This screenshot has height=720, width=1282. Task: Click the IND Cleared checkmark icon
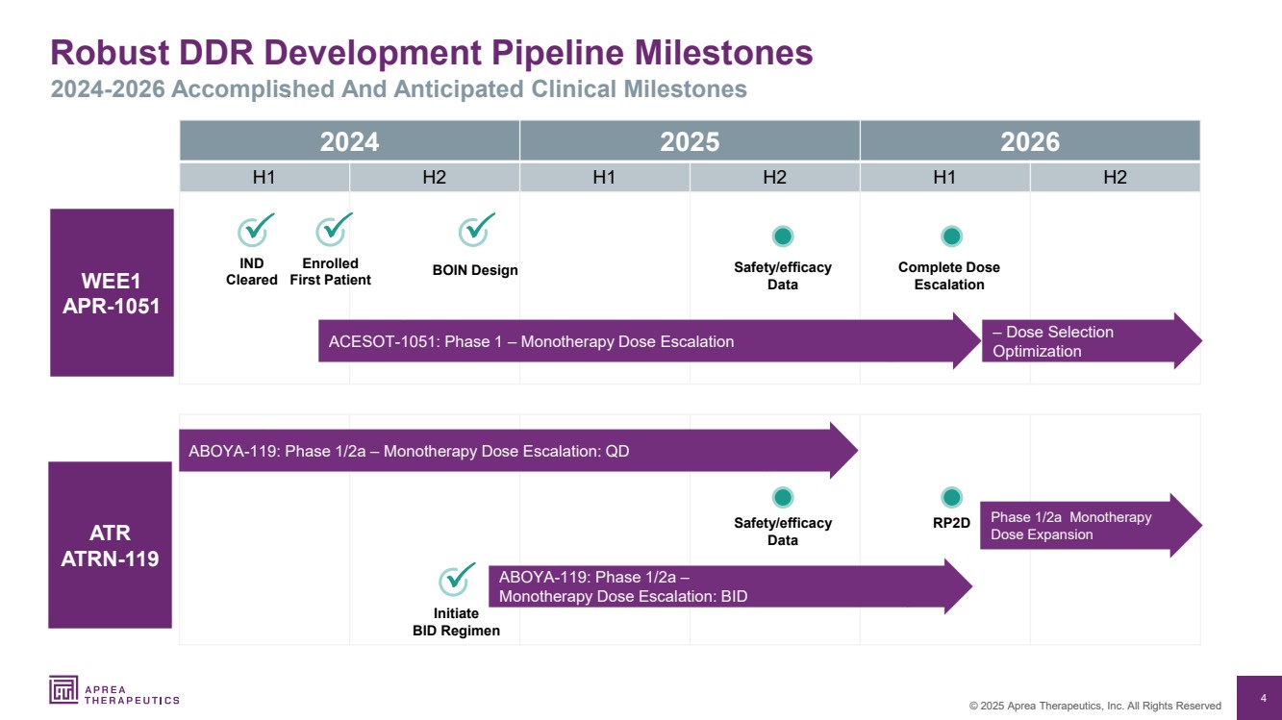coord(254,232)
